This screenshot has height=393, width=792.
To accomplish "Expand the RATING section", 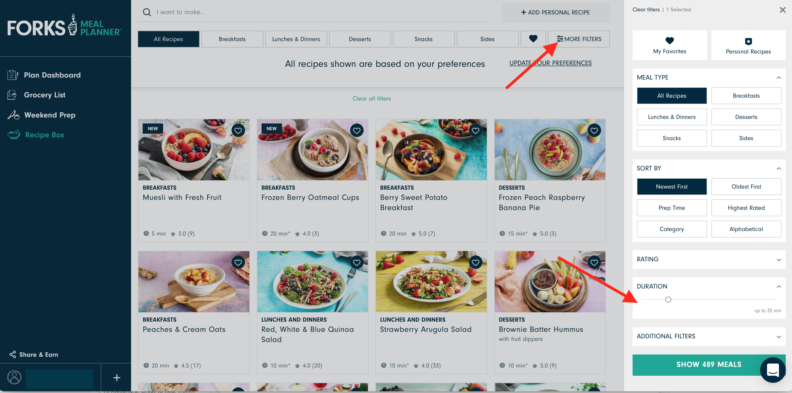I will pos(778,260).
